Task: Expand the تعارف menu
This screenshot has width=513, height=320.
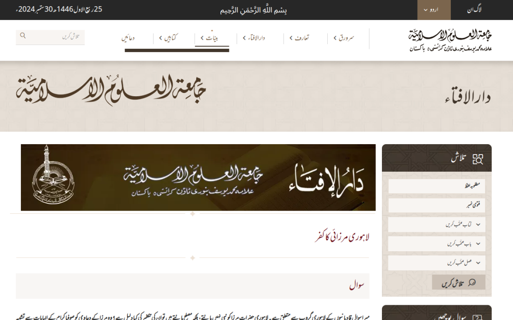Action: (299, 38)
